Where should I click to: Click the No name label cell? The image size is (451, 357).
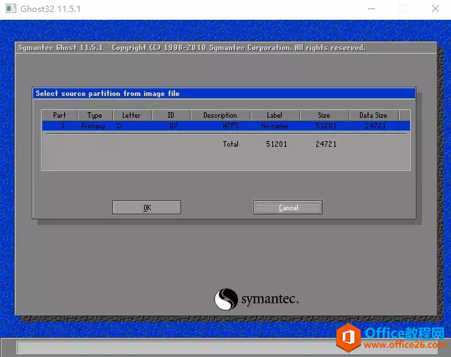[x=275, y=126]
